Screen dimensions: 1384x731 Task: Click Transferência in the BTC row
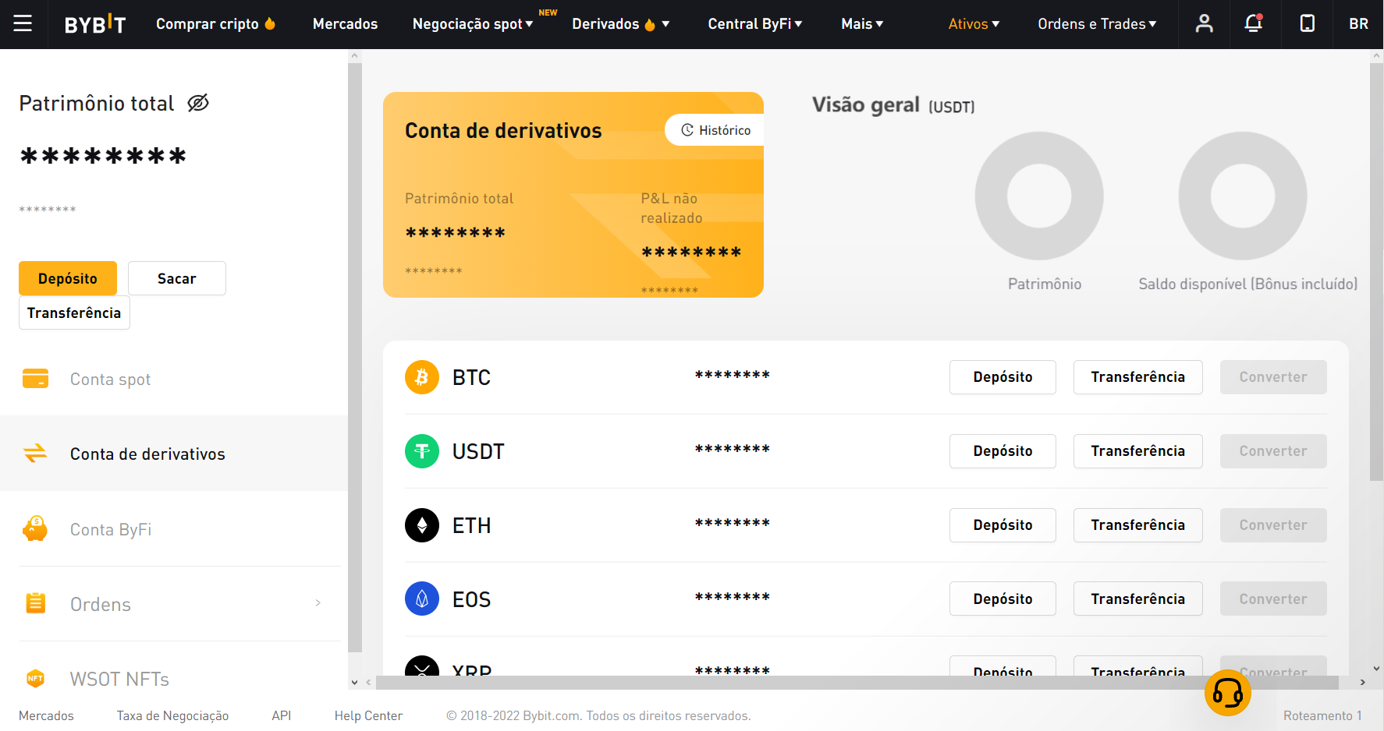click(1137, 377)
